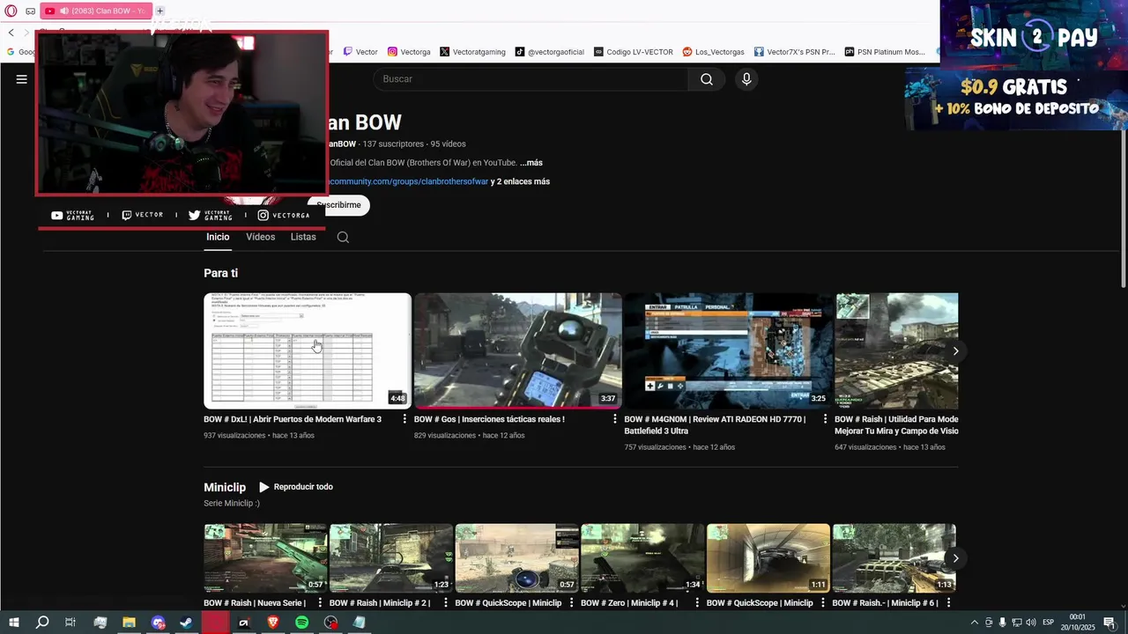Open Brave browser from the taskbar
This screenshot has width=1128, height=634.
click(x=272, y=623)
